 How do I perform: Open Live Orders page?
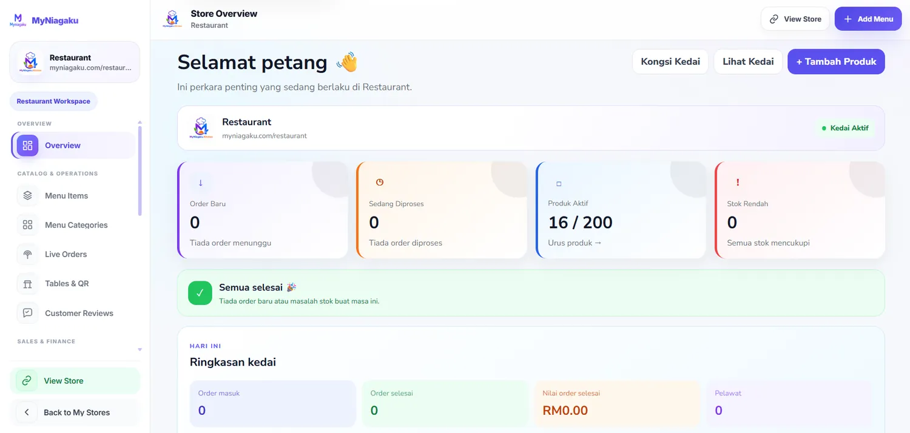(x=74, y=254)
